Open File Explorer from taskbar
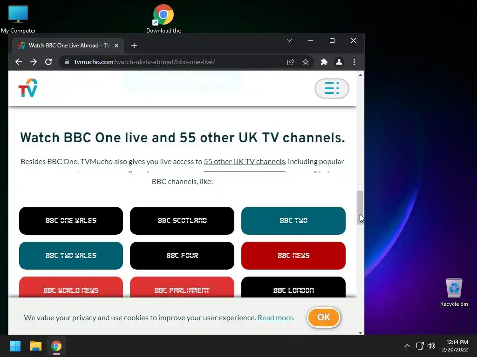The height and width of the screenshot is (357, 477). click(35, 346)
